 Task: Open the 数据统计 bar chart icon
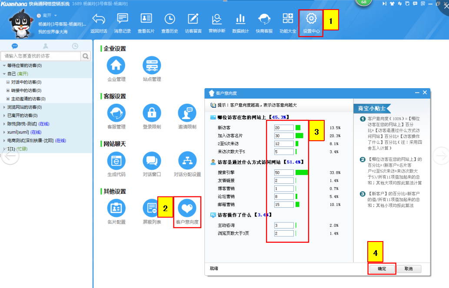coord(240,20)
